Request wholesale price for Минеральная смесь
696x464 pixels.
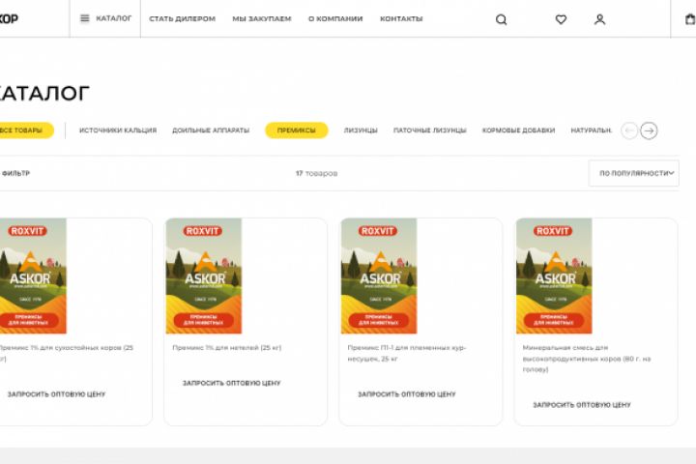click(582, 405)
